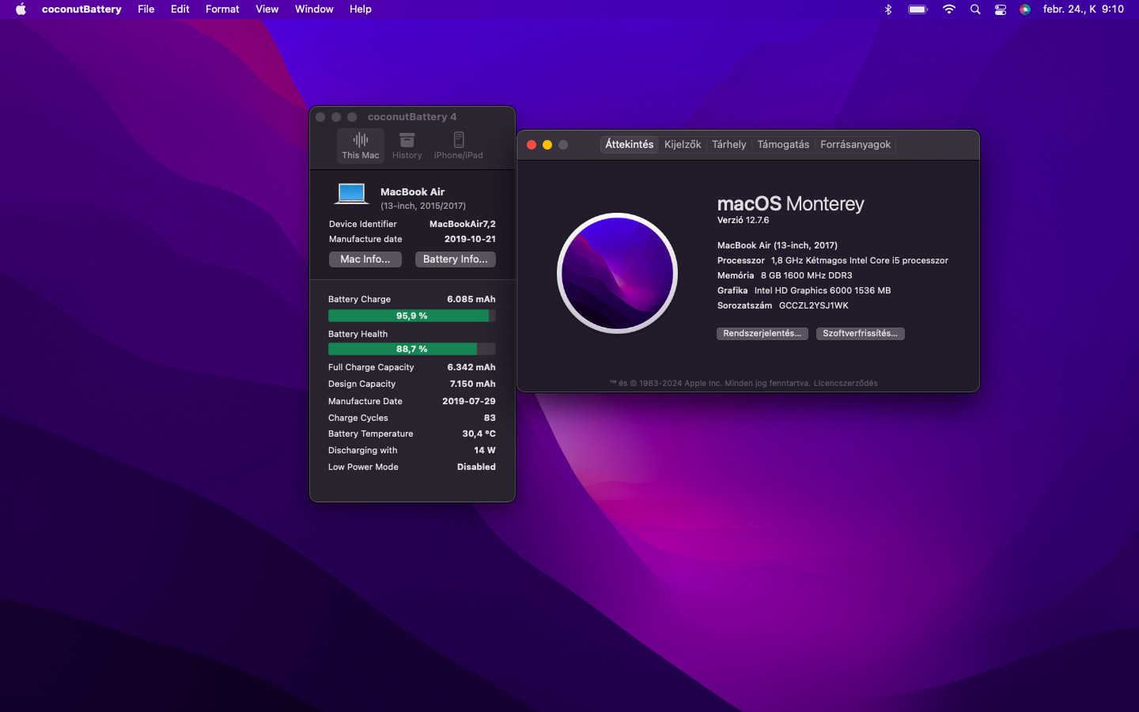This screenshot has height=712, width=1139.
Task: Click the serial number GCCZL2YSJ1WK
Action: pos(814,305)
